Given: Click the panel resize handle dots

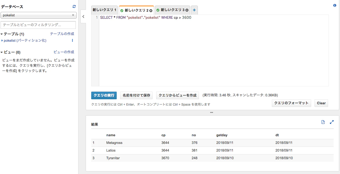Looking at the screenshot, I should tap(211, 112).
